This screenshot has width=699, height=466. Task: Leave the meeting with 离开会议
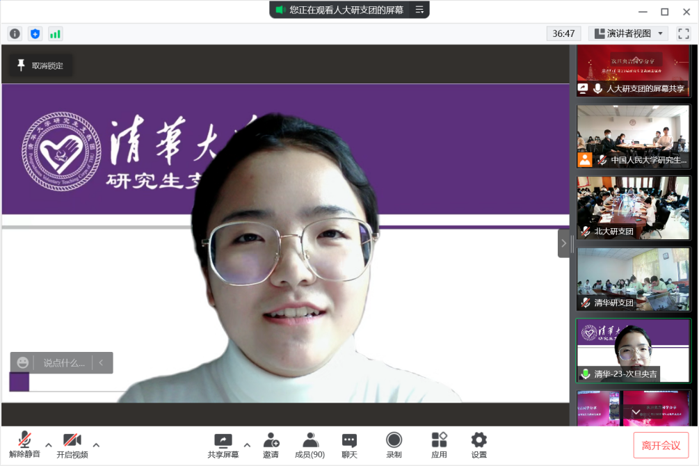tap(660, 445)
